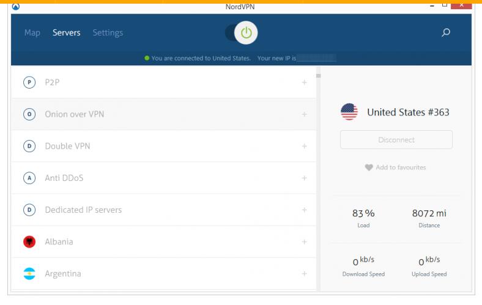Click the 'Your new IP is' text
482x305 pixels.
point(276,58)
